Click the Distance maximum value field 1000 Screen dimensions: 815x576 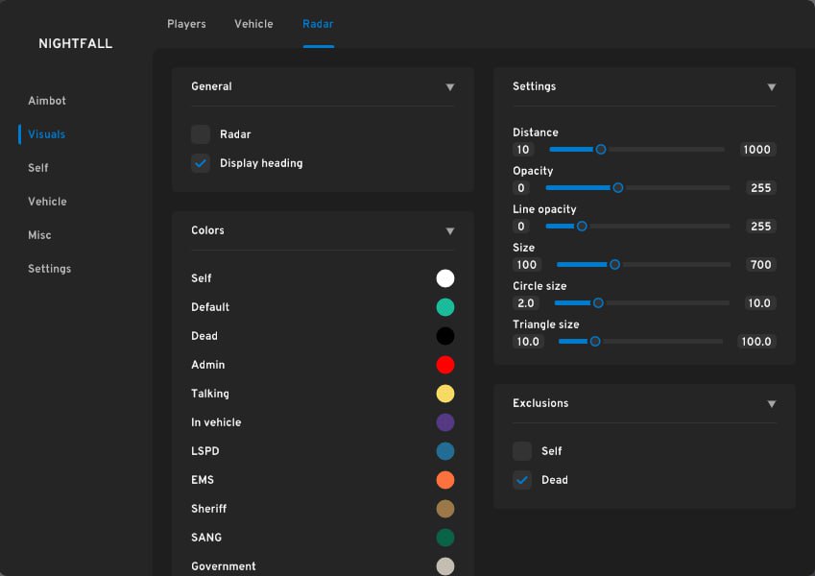(x=756, y=150)
